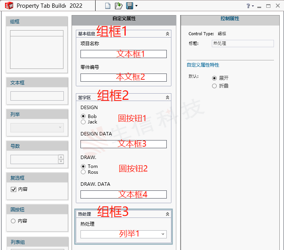
Task: Click the Open file icon
Action: pyautogui.click(x=119, y=6)
